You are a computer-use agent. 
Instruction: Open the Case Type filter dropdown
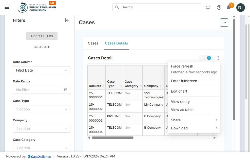coord(42,109)
